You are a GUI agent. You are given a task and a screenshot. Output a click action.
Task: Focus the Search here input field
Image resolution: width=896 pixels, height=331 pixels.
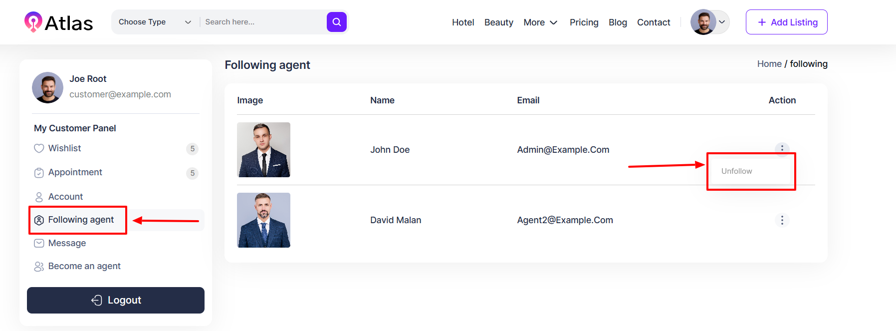coord(262,22)
